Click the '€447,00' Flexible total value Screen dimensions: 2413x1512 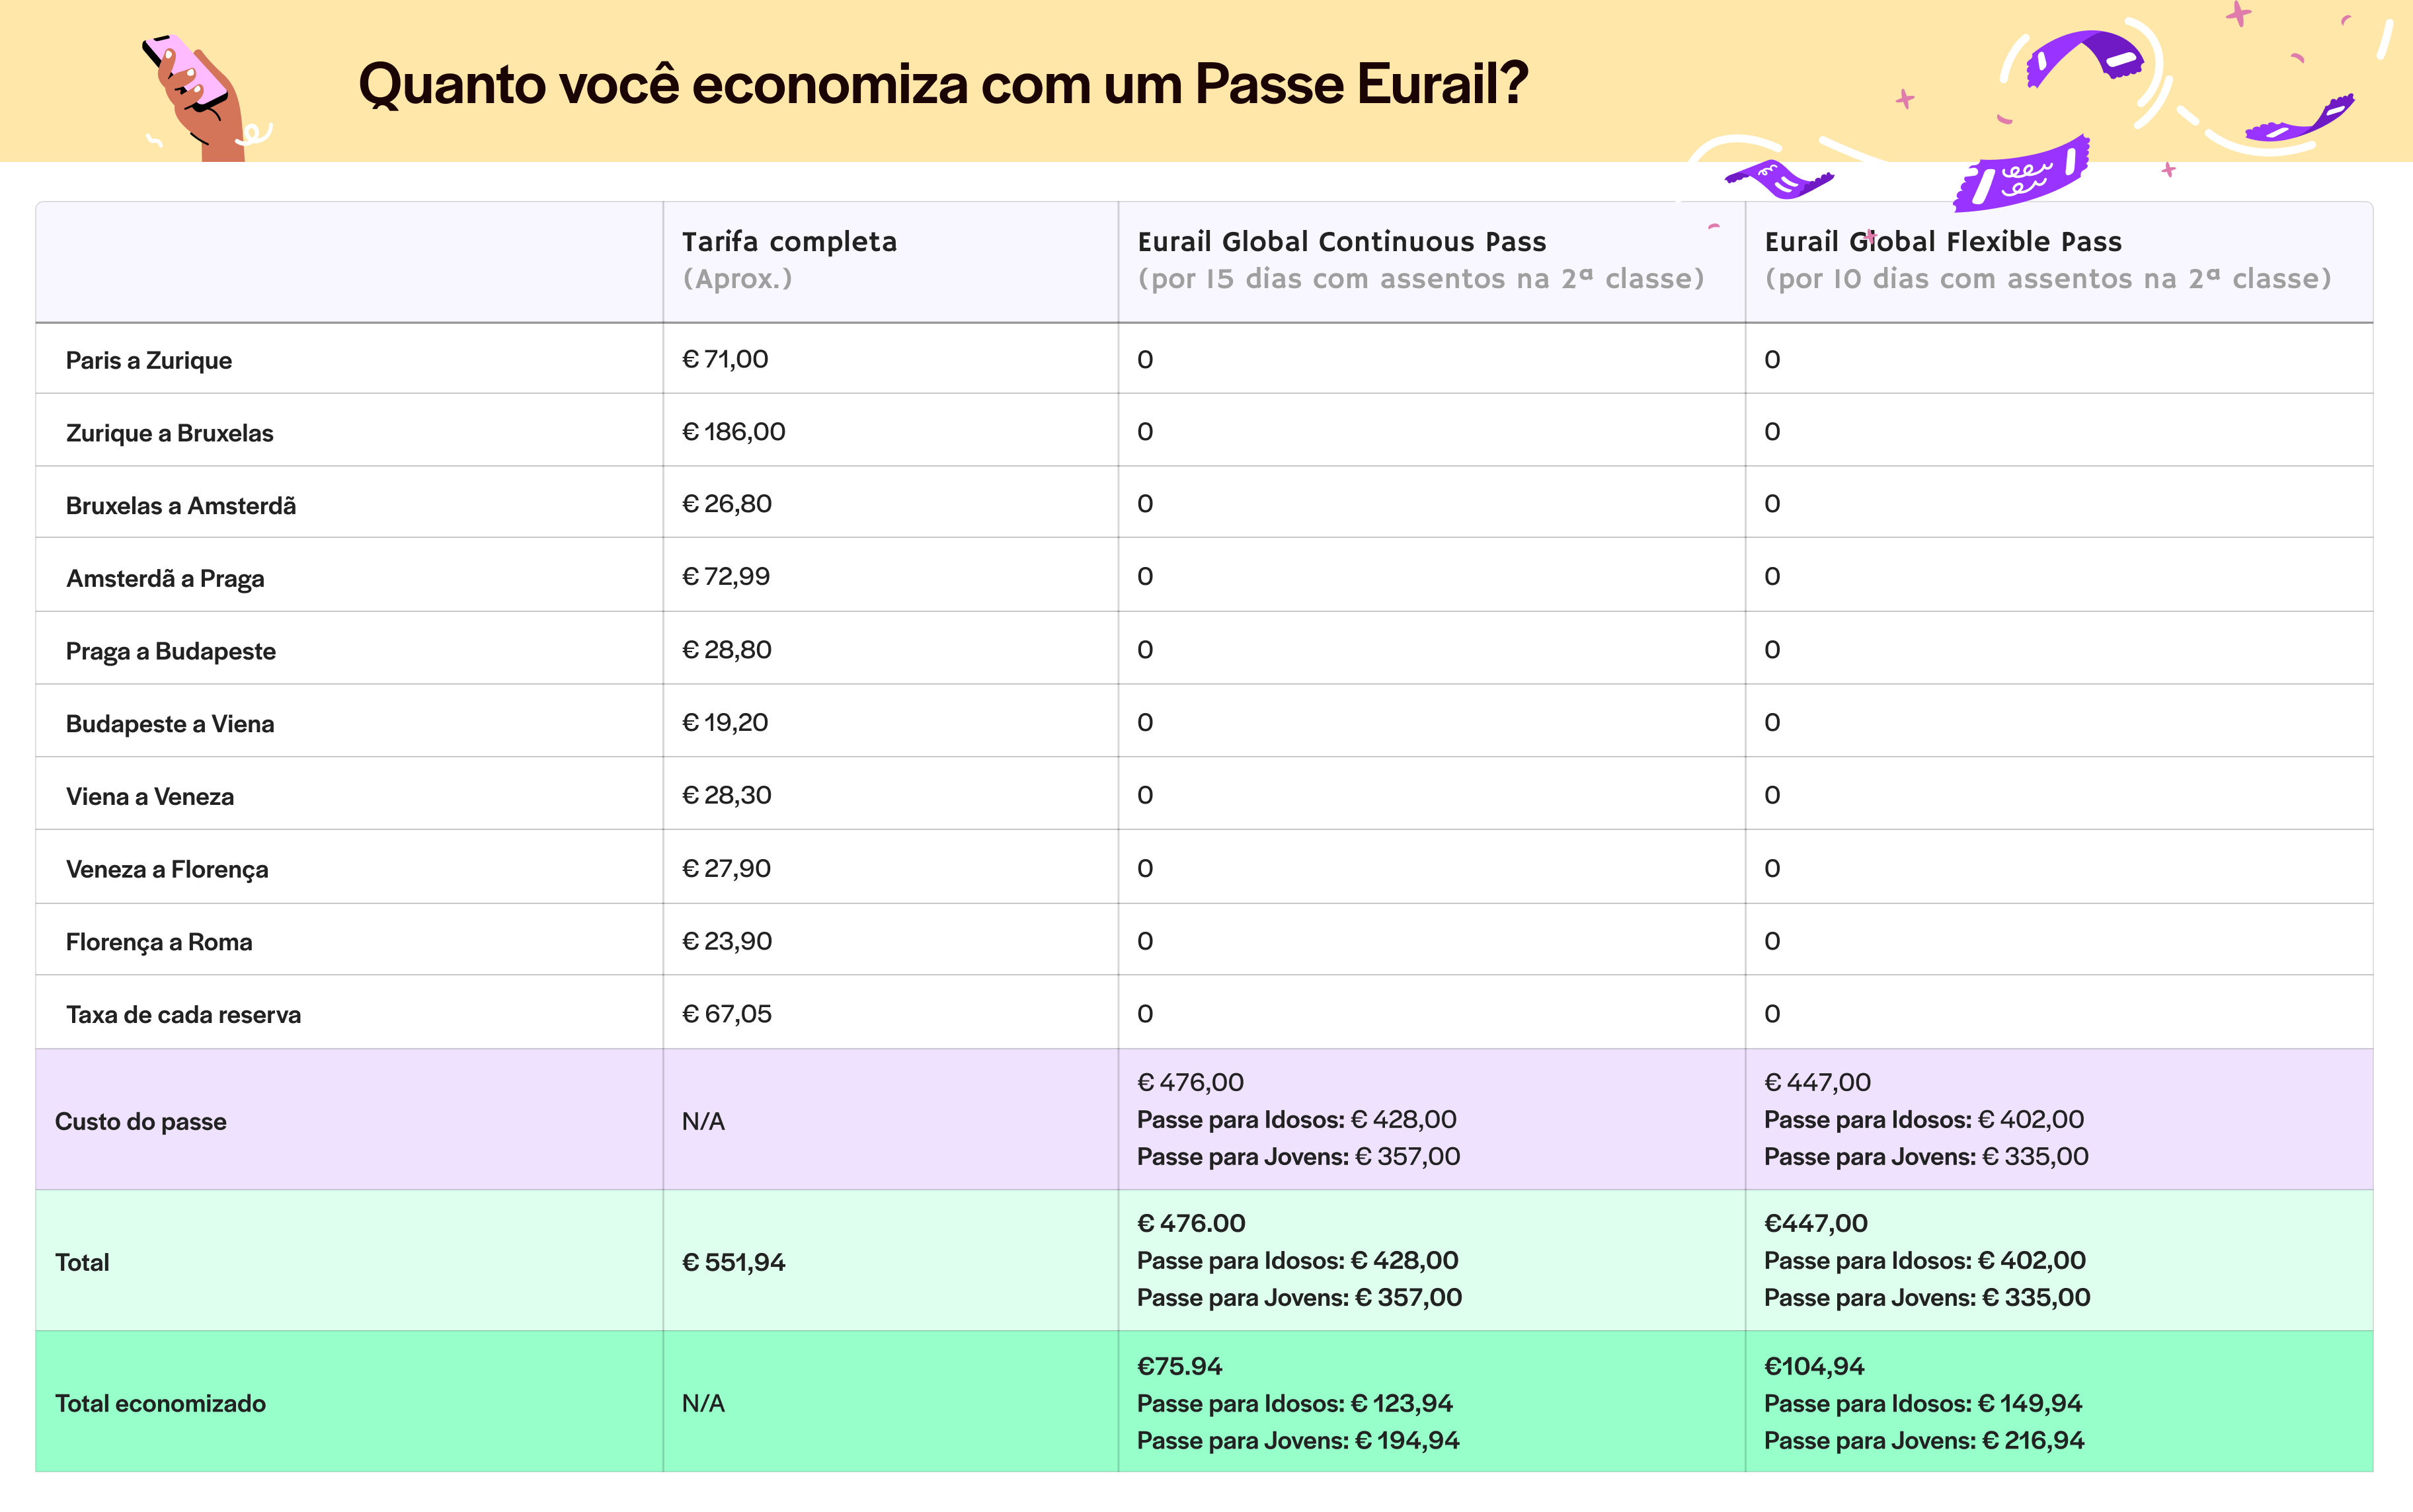pos(1816,1224)
